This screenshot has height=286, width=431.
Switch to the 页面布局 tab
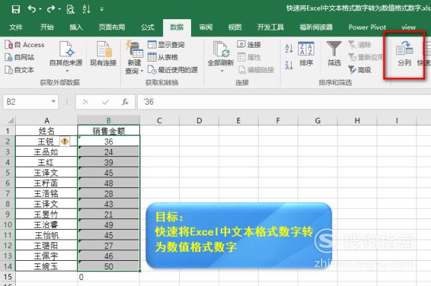pyautogui.click(x=112, y=27)
